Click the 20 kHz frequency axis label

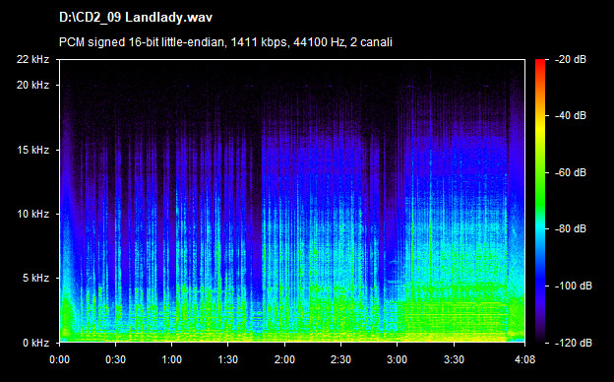(32, 85)
